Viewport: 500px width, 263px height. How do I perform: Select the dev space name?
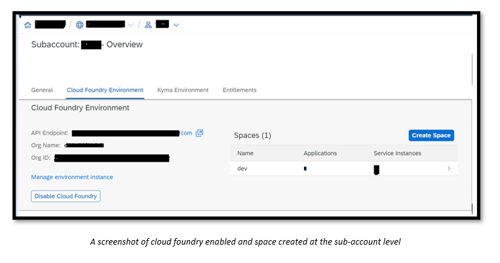pos(242,169)
